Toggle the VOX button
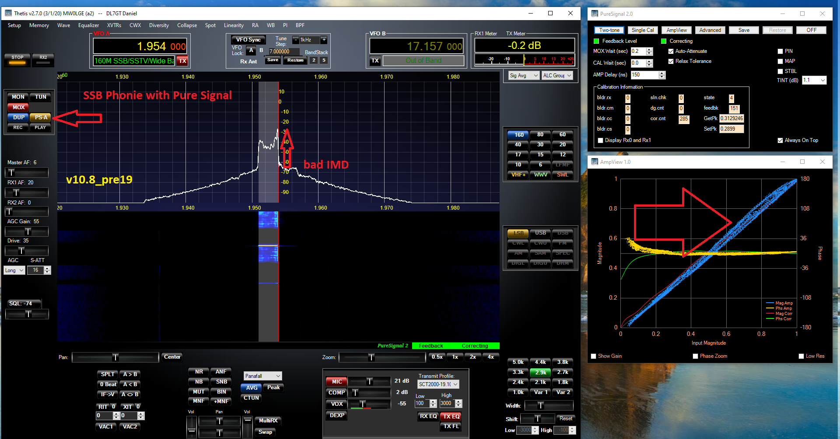Screen dimensions: 840x439 (337, 404)
